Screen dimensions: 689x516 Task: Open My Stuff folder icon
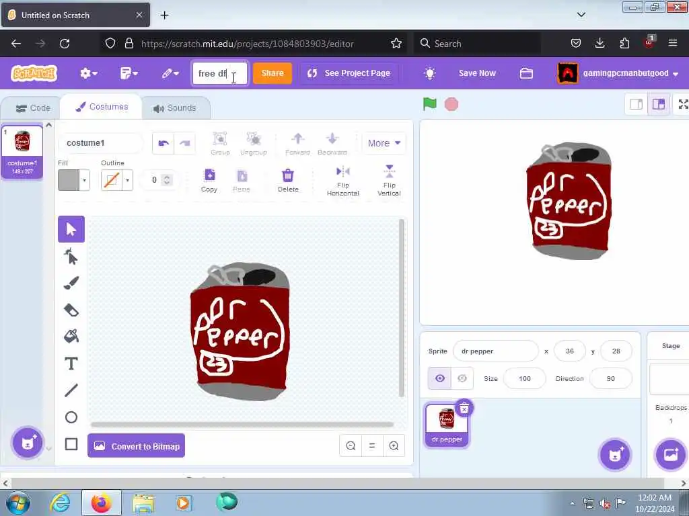(526, 73)
